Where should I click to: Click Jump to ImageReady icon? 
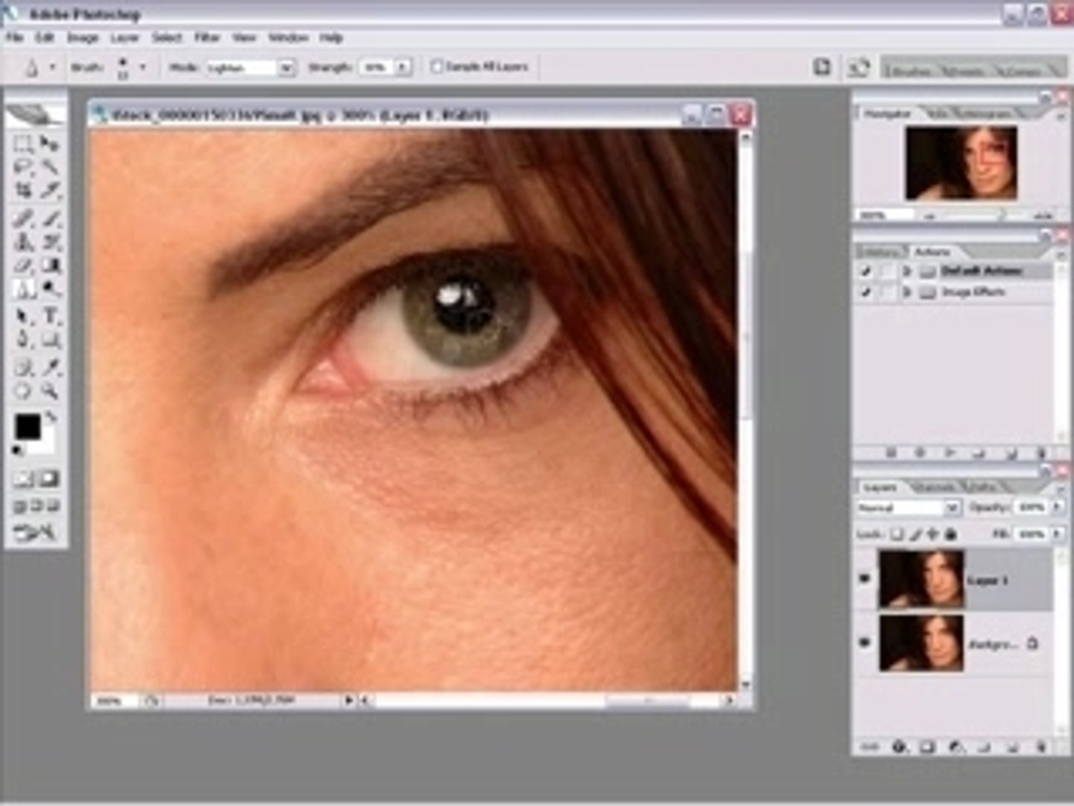(35, 533)
